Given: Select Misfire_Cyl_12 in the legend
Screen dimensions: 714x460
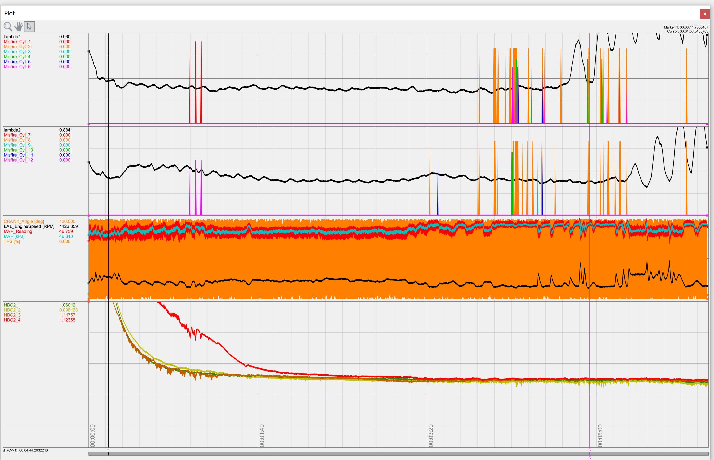Looking at the screenshot, I should click(x=18, y=160).
